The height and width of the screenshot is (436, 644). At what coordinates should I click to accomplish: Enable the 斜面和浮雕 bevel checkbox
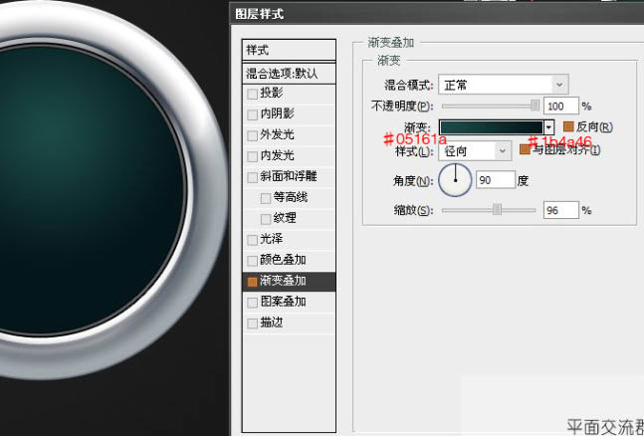[x=252, y=177]
